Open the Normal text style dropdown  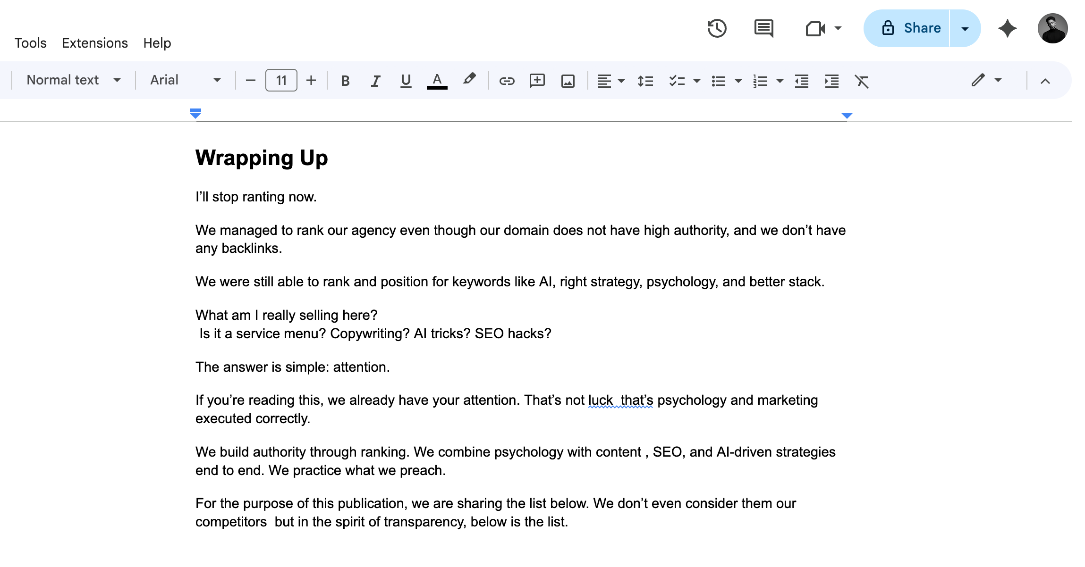coord(73,80)
